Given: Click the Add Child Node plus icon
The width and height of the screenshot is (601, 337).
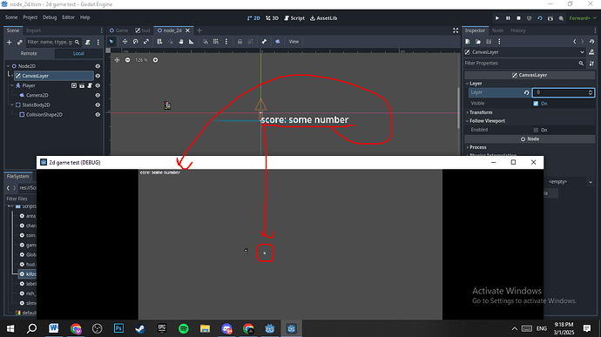Looking at the screenshot, I should pos(10,42).
